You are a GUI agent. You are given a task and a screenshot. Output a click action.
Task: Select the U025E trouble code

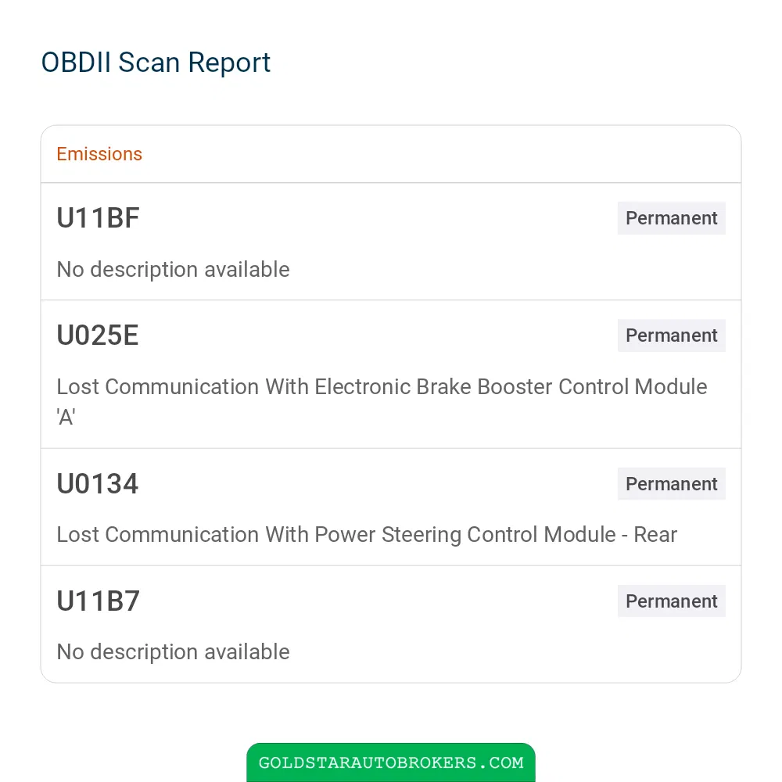click(x=97, y=335)
